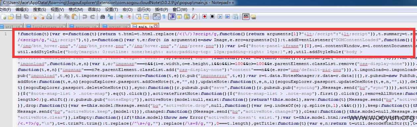Click the Close document toolbar icon
The width and height of the screenshot is (417, 127).
pos(34,17)
